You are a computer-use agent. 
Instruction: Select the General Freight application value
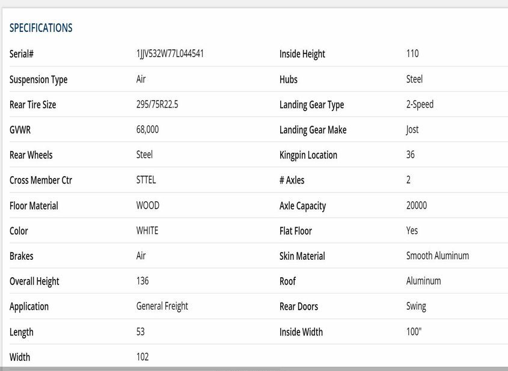[162, 306]
